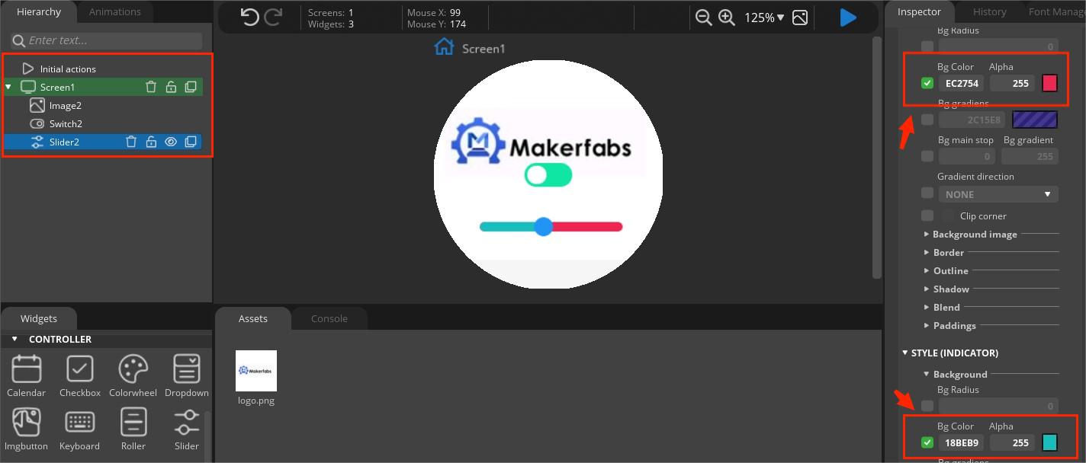Switch to the History tab

tap(990, 11)
